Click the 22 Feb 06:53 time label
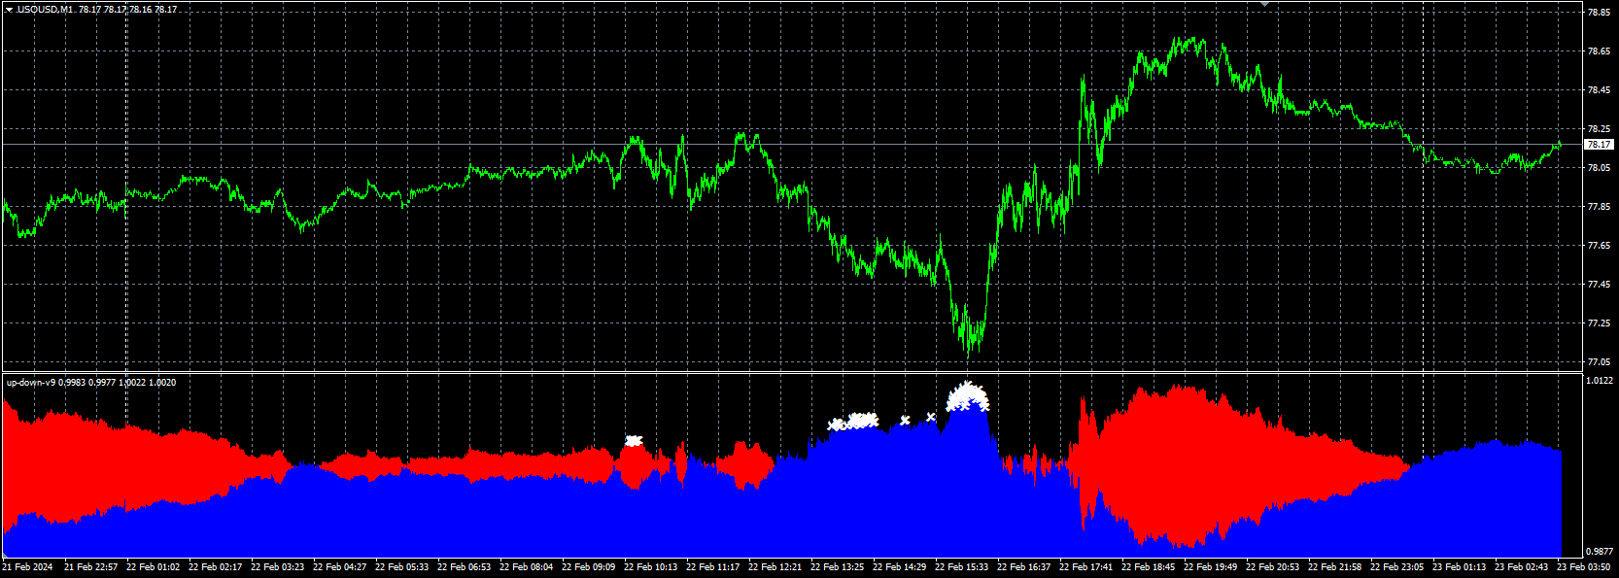1619x578 pixels. [x=464, y=567]
